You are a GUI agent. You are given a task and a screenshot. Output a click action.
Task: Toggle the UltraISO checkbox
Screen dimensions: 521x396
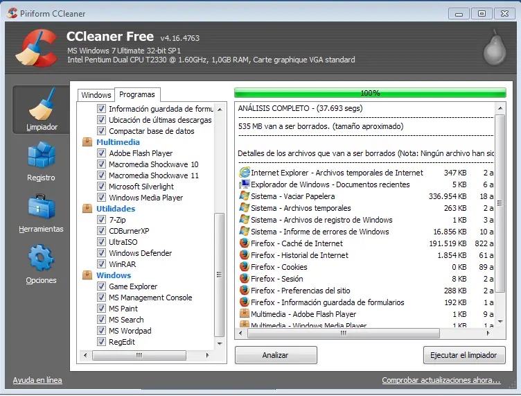click(101, 242)
